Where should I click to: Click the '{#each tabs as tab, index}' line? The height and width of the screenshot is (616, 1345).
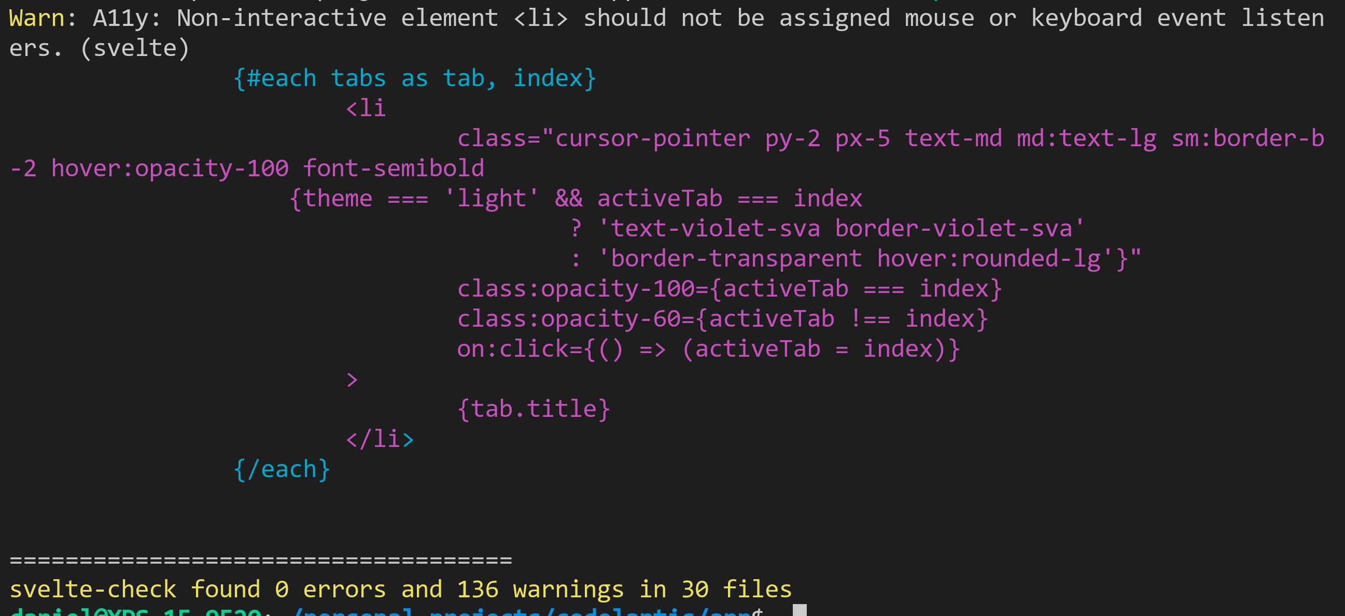click(x=415, y=78)
